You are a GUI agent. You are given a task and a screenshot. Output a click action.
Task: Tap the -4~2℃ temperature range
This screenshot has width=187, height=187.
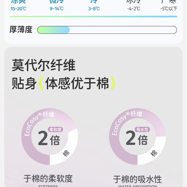click(x=134, y=9)
